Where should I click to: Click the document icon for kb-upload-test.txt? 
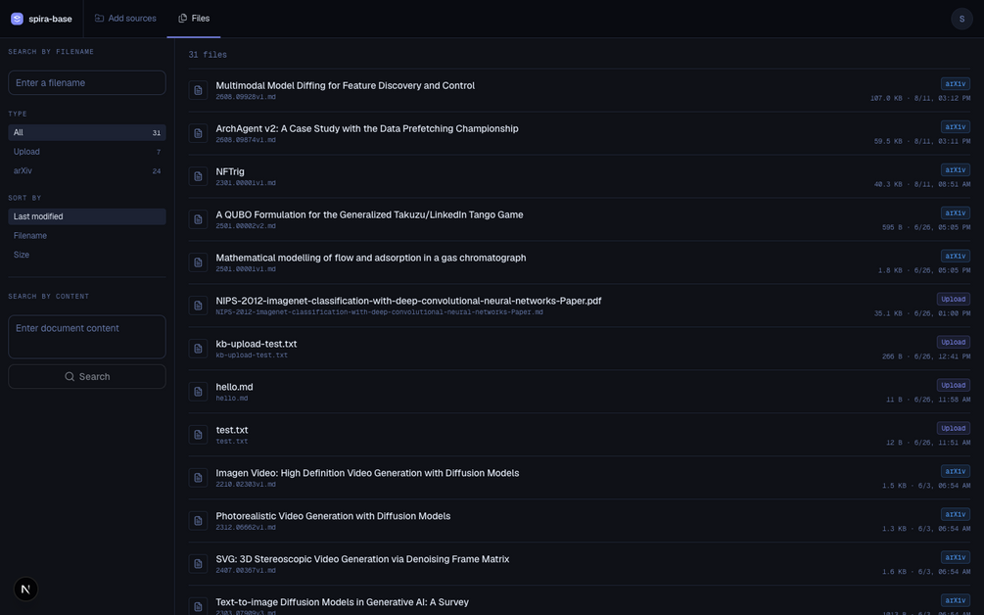pyautogui.click(x=198, y=349)
